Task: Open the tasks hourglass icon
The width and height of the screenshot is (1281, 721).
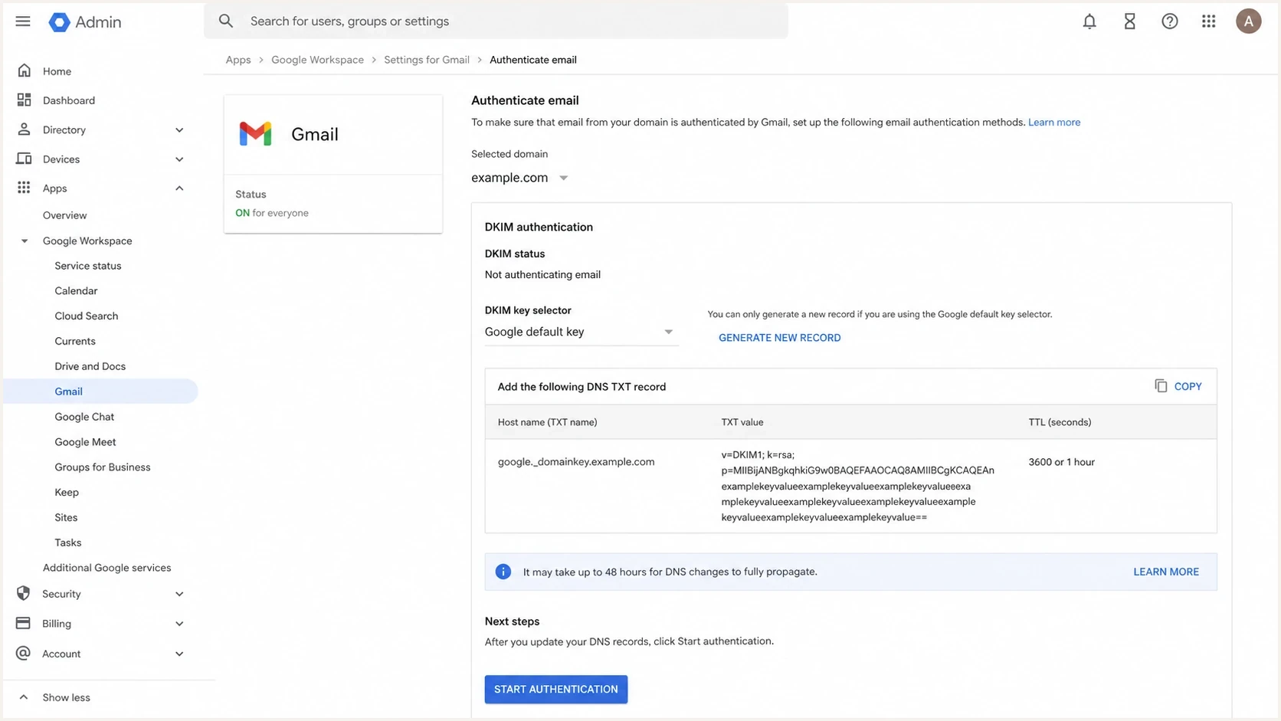Action: [1129, 21]
